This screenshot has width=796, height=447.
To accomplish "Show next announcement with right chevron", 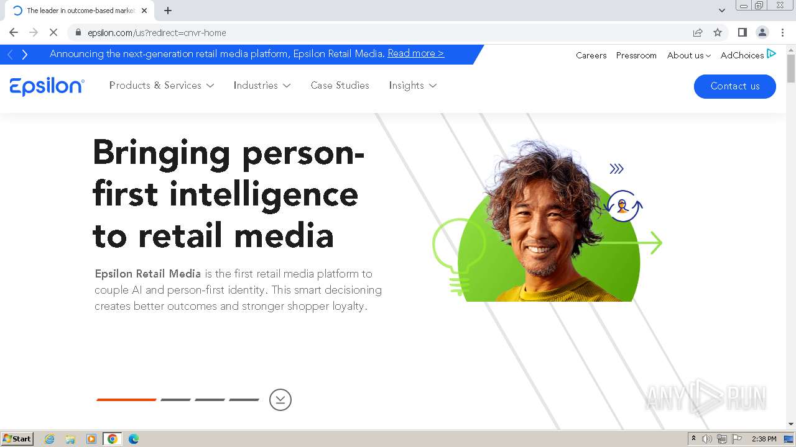I will point(25,55).
